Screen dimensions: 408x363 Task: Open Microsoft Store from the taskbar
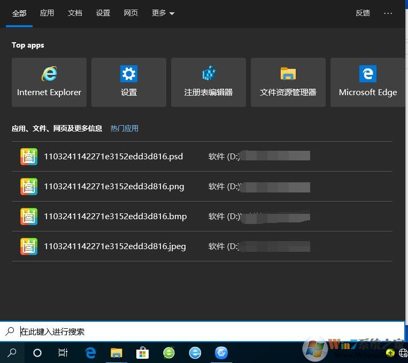pyautogui.click(x=142, y=353)
